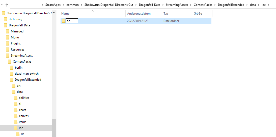Open chevron after data breadcrumb
Screen dimensions: 276x137
pyautogui.click(x=259, y=5)
